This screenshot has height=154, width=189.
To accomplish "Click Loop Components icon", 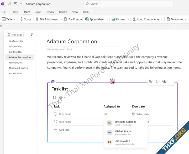I will tap(134, 19).
